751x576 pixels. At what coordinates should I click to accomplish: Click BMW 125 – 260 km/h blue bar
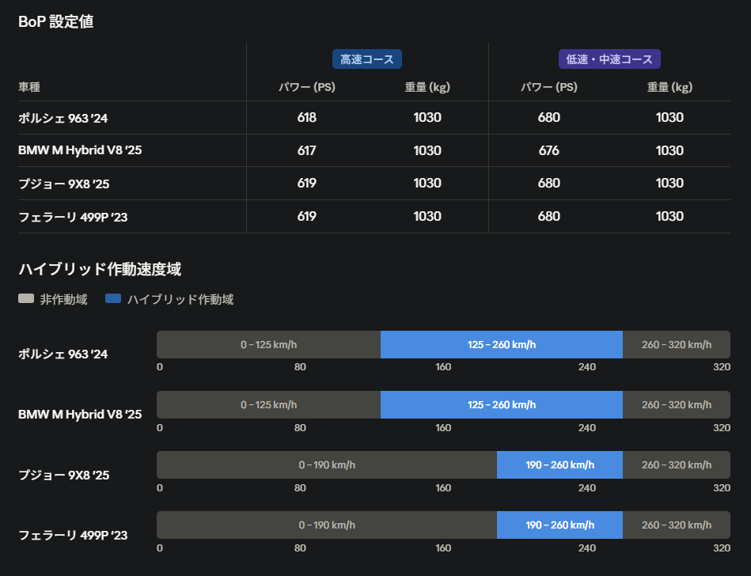pyautogui.click(x=502, y=404)
